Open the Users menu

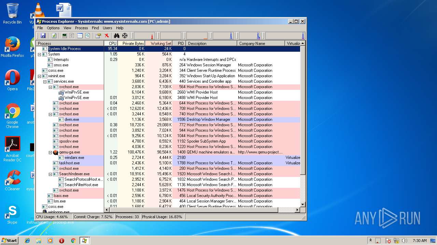pyautogui.click(x=107, y=28)
